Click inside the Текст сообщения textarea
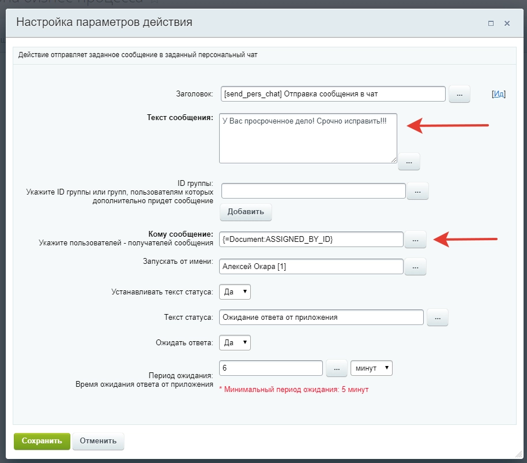The image size is (527, 463). [x=308, y=139]
